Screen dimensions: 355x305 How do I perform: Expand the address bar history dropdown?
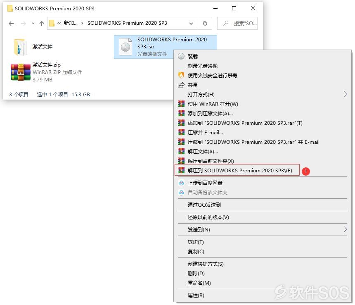click(x=191, y=23)
